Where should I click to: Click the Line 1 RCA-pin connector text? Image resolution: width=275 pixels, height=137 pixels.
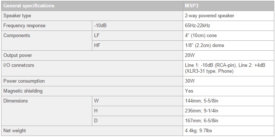(209, 65)
